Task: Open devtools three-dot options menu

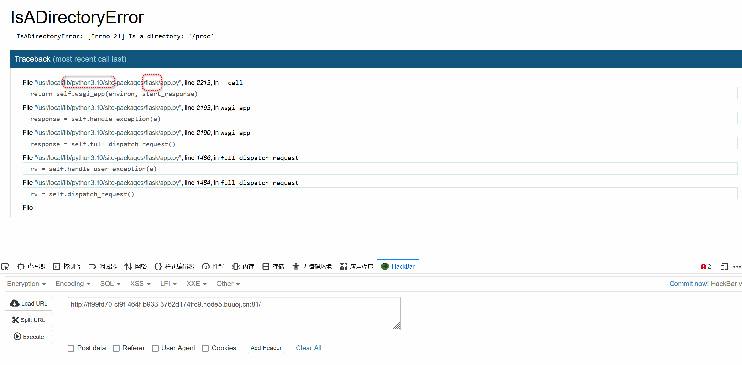Action: (737, 267)
